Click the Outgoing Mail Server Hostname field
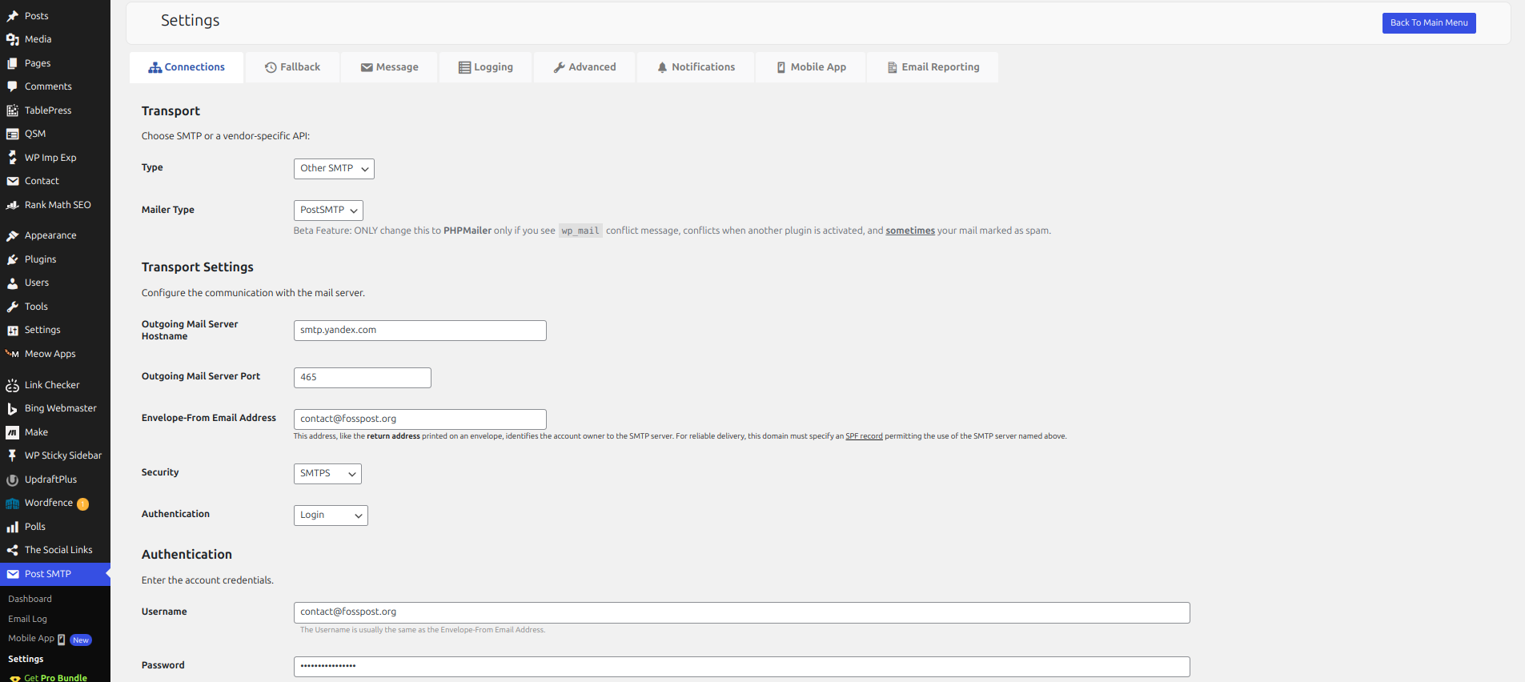 click(420, 331)
